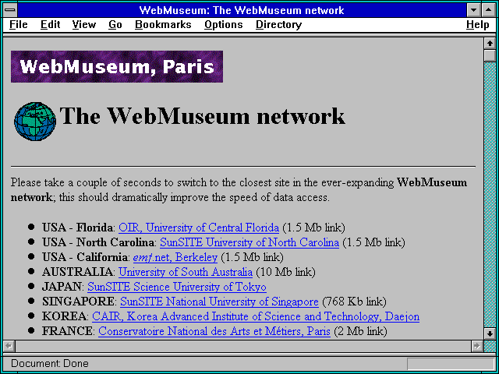This screenshot has width=499, height=374.
Task: Click the WebMuseum, Paris banner image
Action: 117,66
